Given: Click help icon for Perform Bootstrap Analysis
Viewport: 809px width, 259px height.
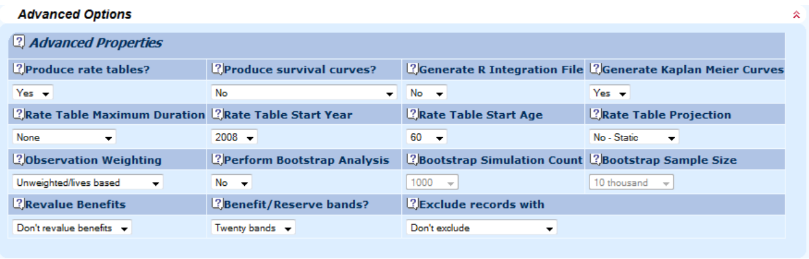Looking at the screenshot, I should coord(217,161).
